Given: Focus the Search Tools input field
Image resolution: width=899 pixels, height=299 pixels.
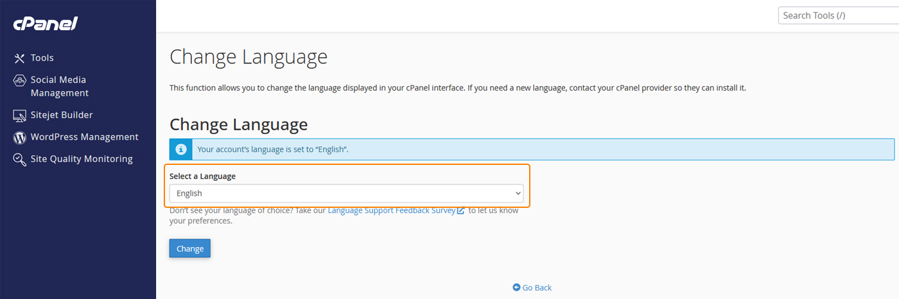Looking at the screenshot, I should [838, 15].
